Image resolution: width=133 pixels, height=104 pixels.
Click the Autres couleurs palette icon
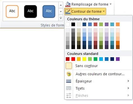pyautogui.click(x=69, y=74)
